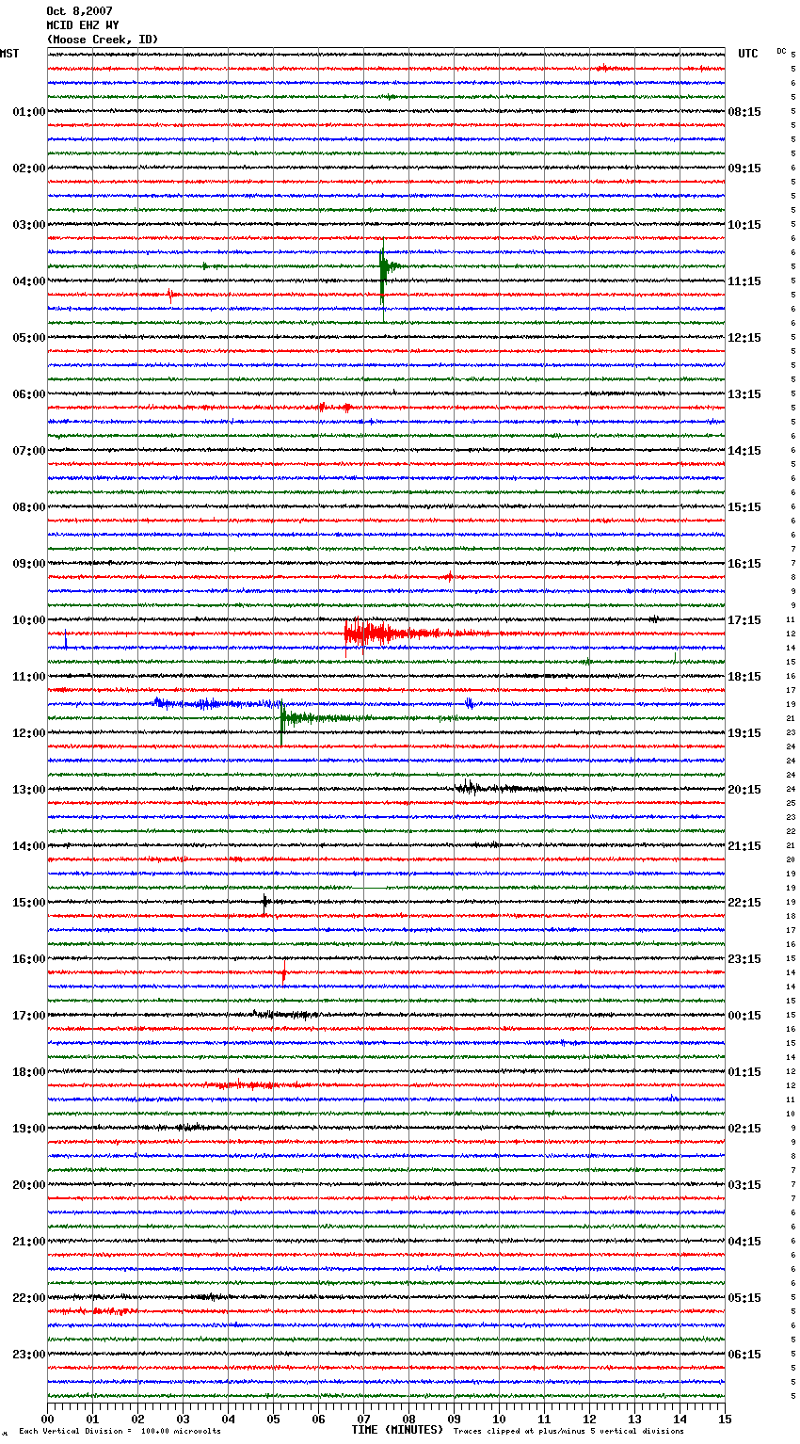This screenshot has width=800, height=1444.
Task: Click the 19:15 UTC time label
Action: (x=744, y=733)
